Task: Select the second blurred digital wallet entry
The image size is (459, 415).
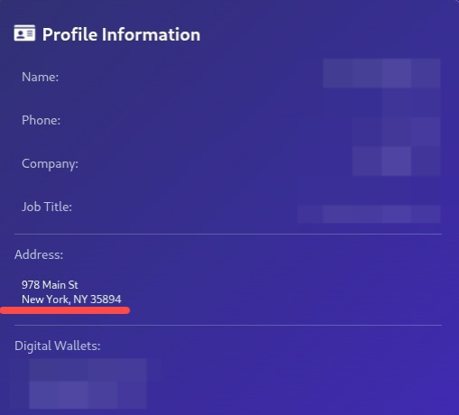Action: point(88,395)
